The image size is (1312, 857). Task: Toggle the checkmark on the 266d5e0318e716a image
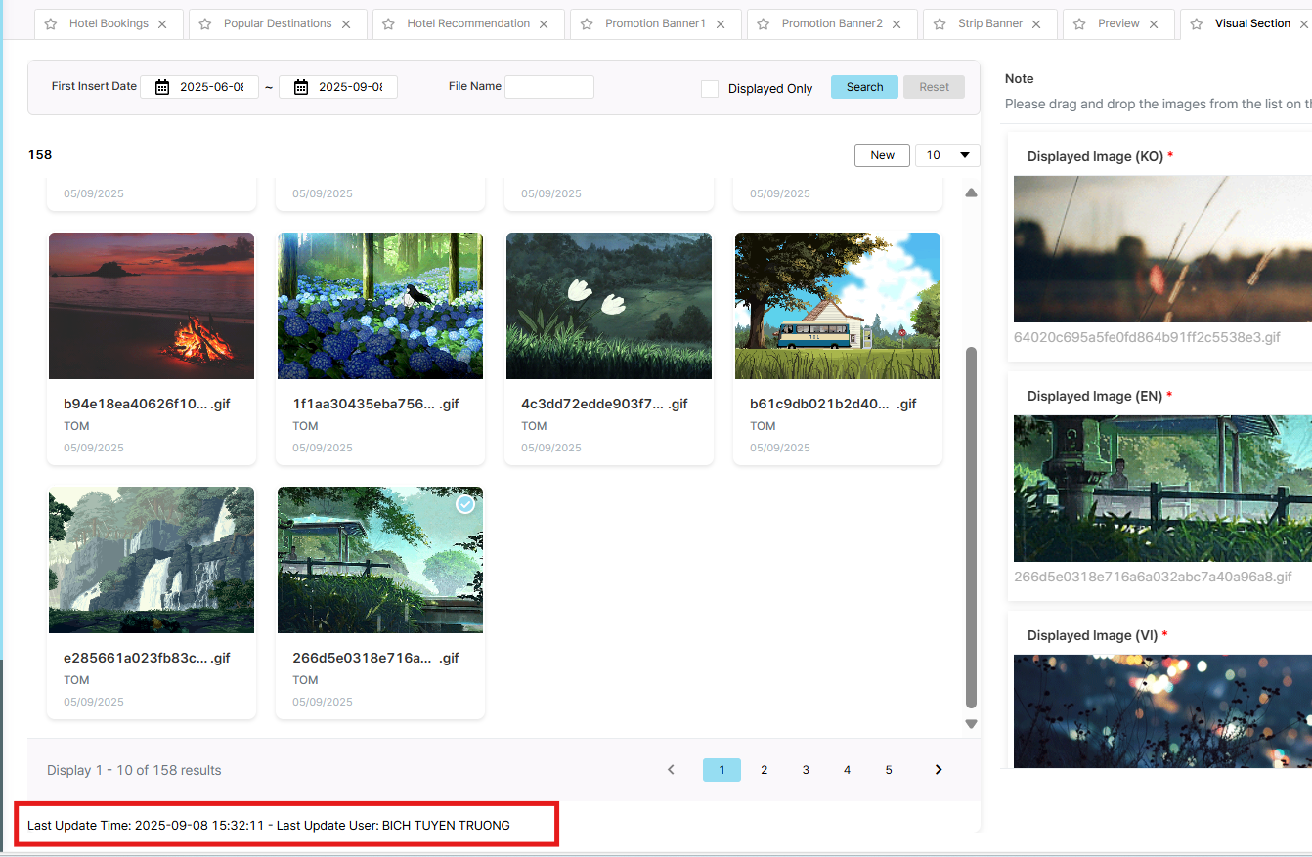click(x=466, y=504)
